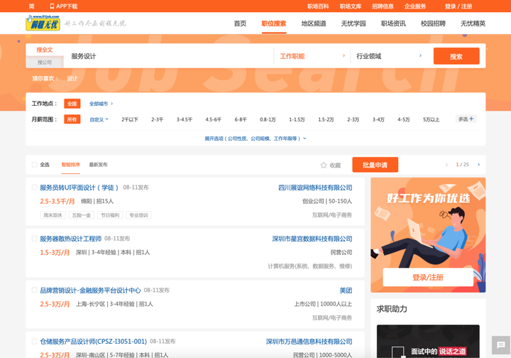
Task: Open 面试中的说话之道 video thumbnail
Action: [428, 341]
